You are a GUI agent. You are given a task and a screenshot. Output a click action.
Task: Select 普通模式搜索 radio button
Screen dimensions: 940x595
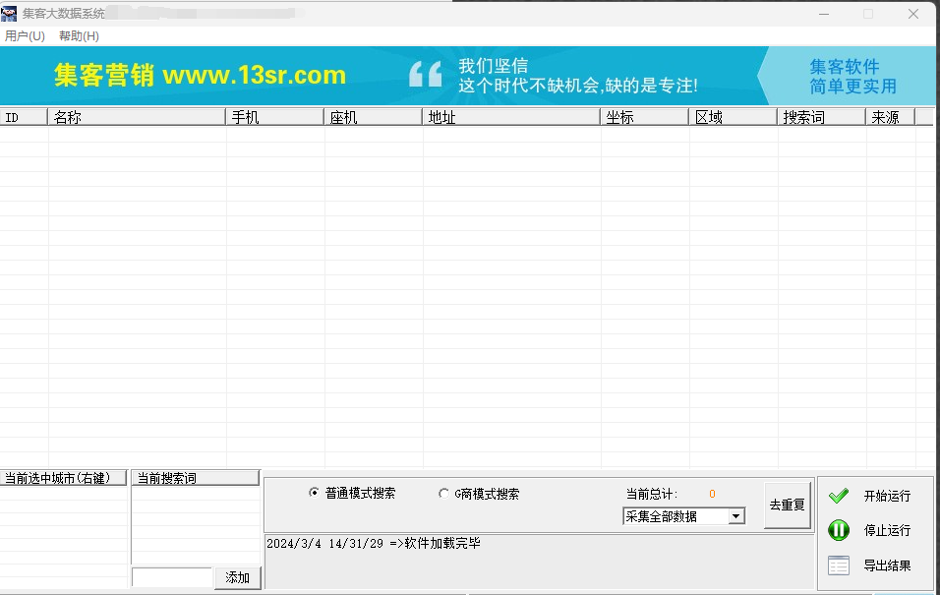[315, 494]
